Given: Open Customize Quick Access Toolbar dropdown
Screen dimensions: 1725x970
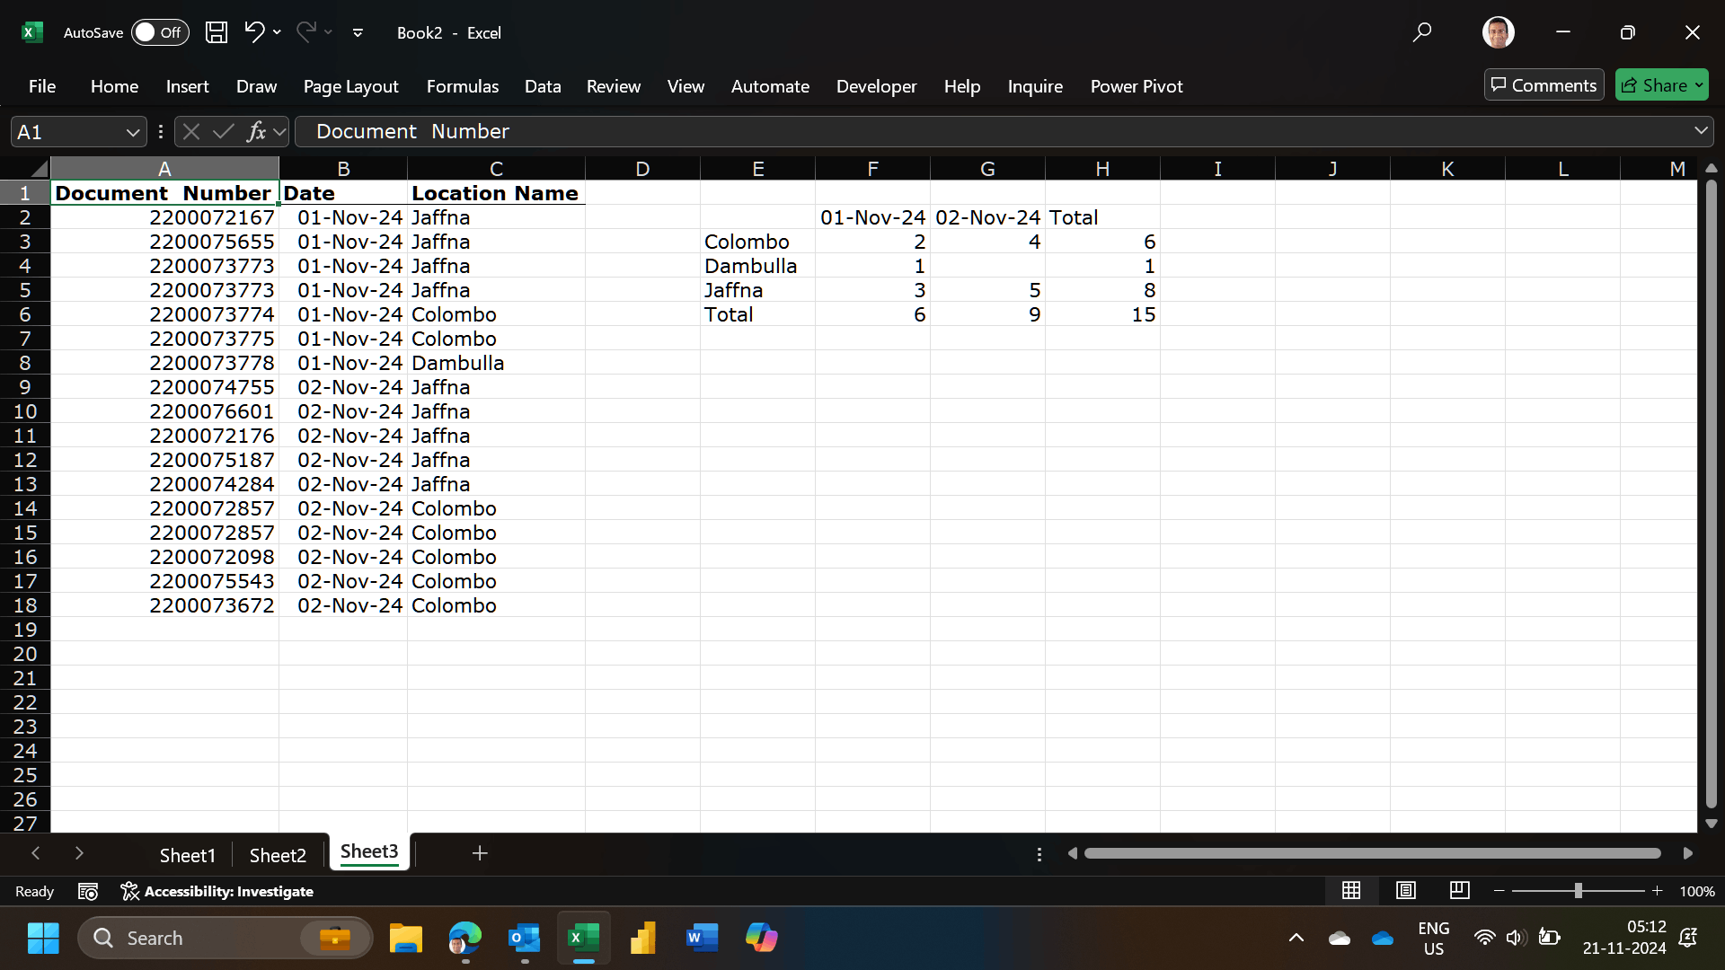Looking at the screenshot, I should 358,33.
